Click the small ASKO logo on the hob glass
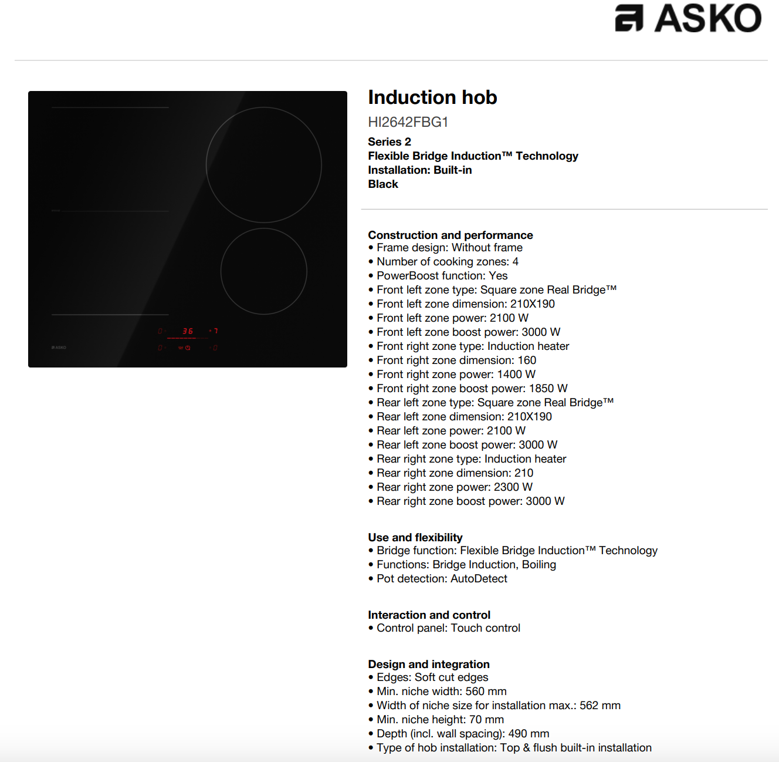Screen dimensions: 779x762 59,348
